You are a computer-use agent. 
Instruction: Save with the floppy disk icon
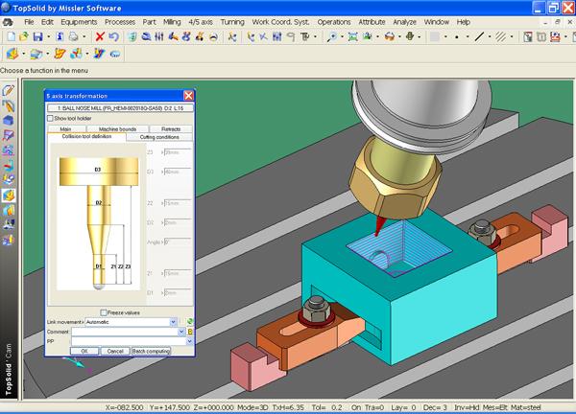[x=37, y=36]
